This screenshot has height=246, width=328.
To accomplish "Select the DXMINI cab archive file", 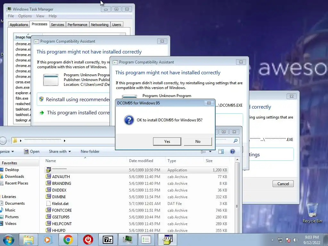I will coord(136,197).
